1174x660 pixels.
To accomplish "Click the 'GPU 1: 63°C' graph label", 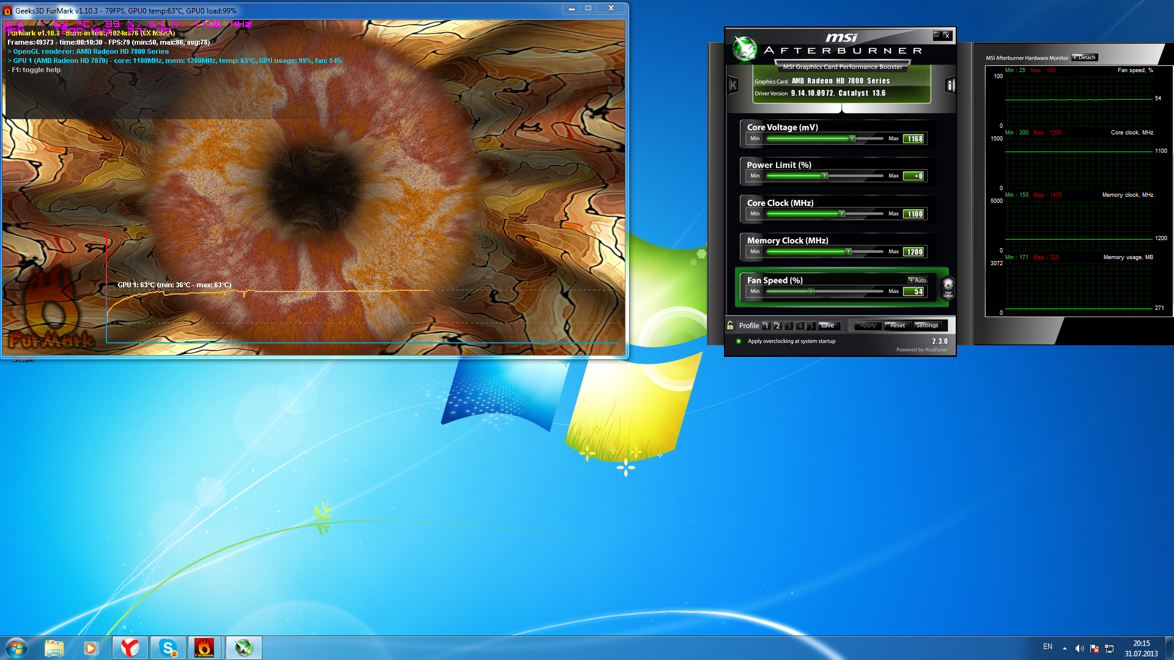I will [x=174, y=285].
